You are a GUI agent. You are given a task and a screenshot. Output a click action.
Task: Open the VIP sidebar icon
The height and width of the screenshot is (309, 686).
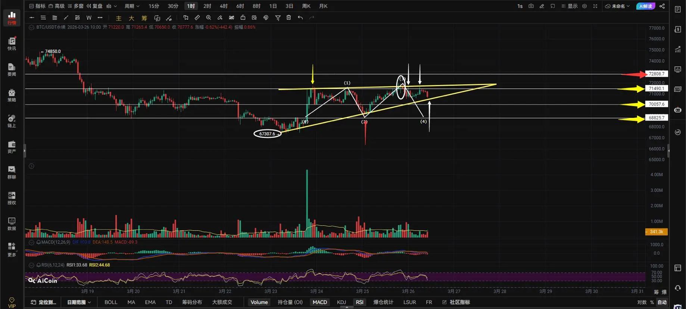click(12, 303)
